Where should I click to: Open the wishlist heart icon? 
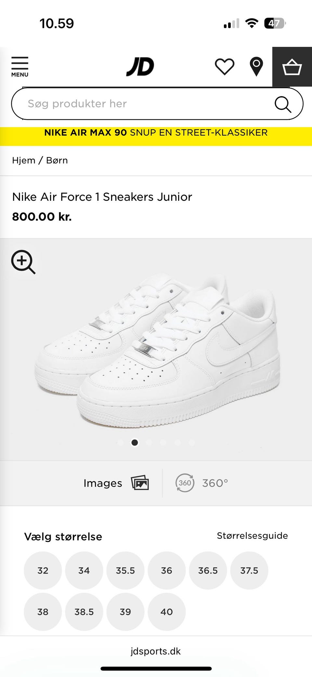[225, 67]
